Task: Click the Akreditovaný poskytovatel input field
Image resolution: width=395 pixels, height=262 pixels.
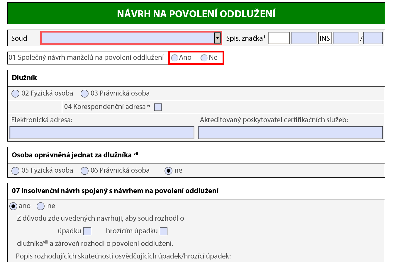Action: (x=291, y=132)
